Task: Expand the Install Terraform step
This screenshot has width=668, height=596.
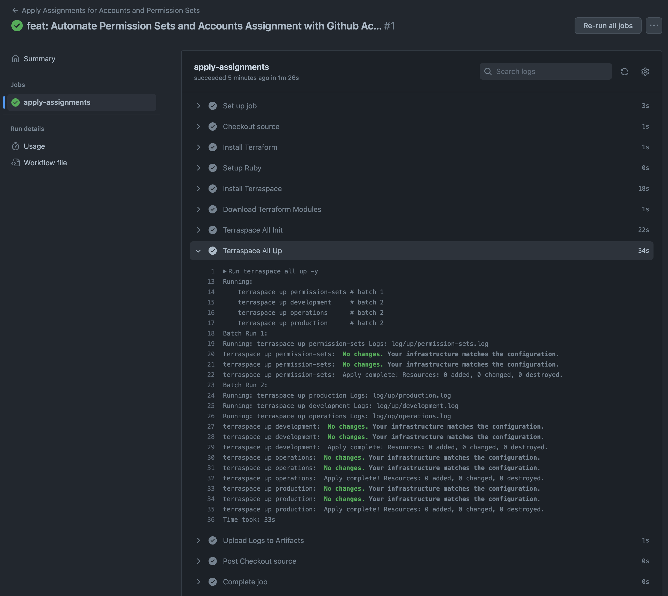Action: (x=198, y=147)
